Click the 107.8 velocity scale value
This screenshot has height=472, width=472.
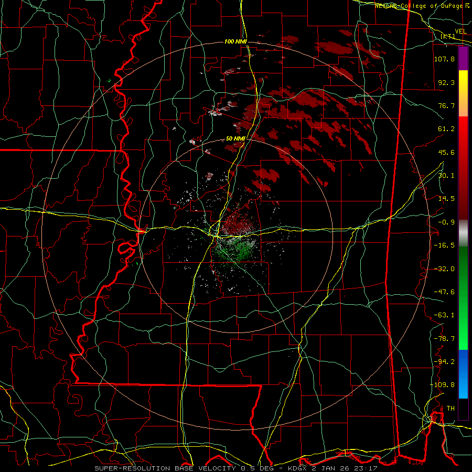[x=444, y=59]
